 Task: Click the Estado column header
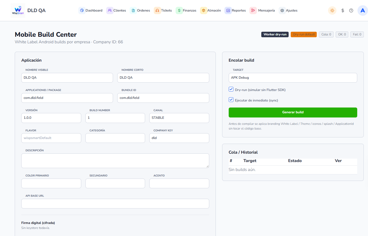pos(295,161)
